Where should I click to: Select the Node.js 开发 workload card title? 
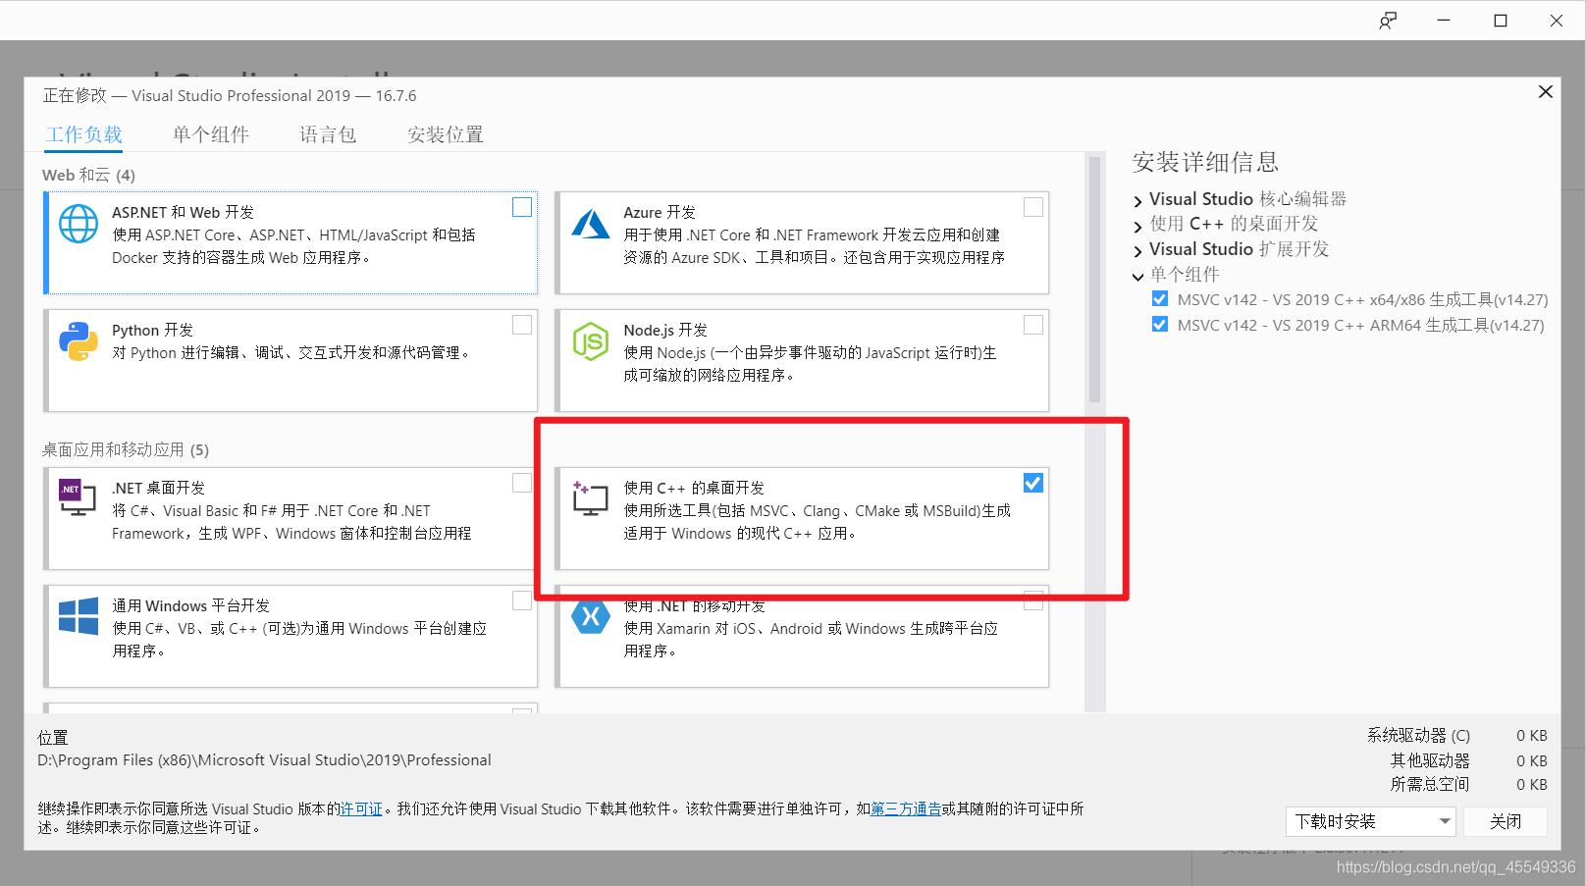[x=665, y=331]
